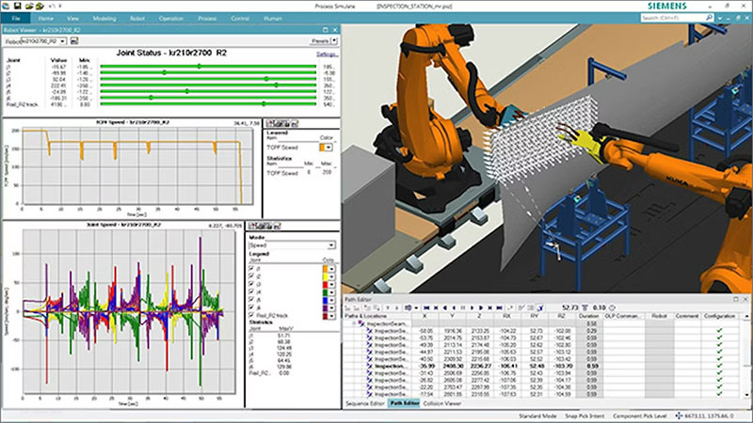Click the icon beside the Robot selector
The width and height of the screenshot is (753, 423).
[x=75, y=41]
